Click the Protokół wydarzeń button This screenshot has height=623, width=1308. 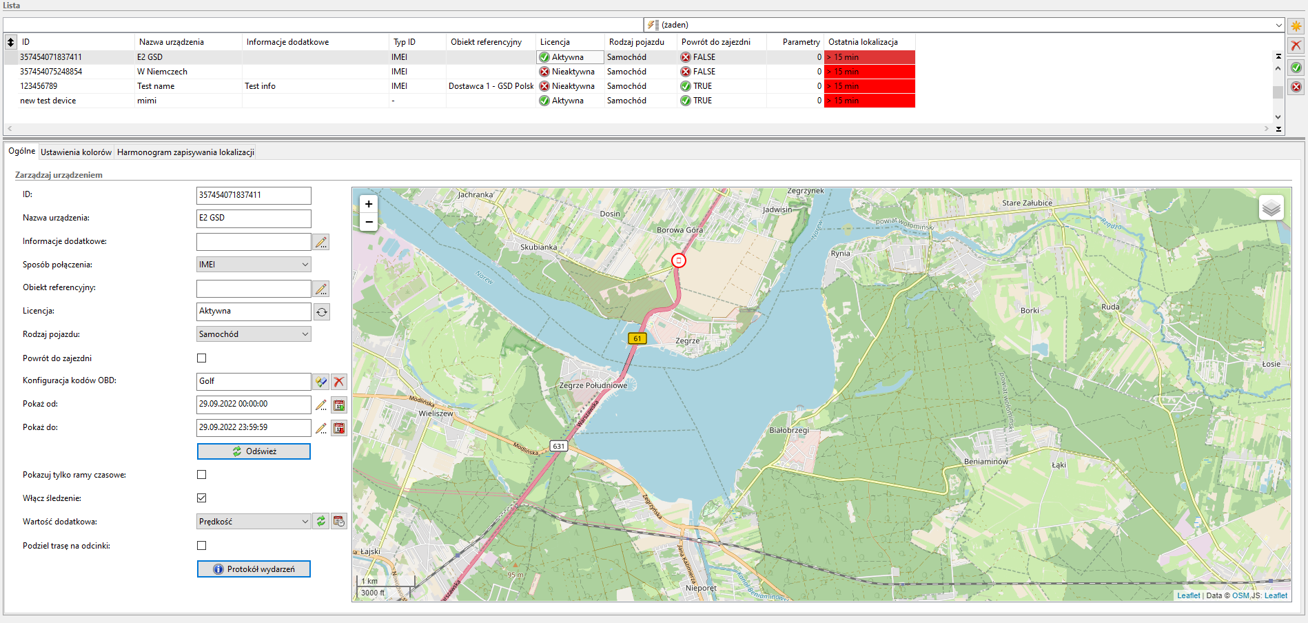pyautogui.click(x=254, y=569)
